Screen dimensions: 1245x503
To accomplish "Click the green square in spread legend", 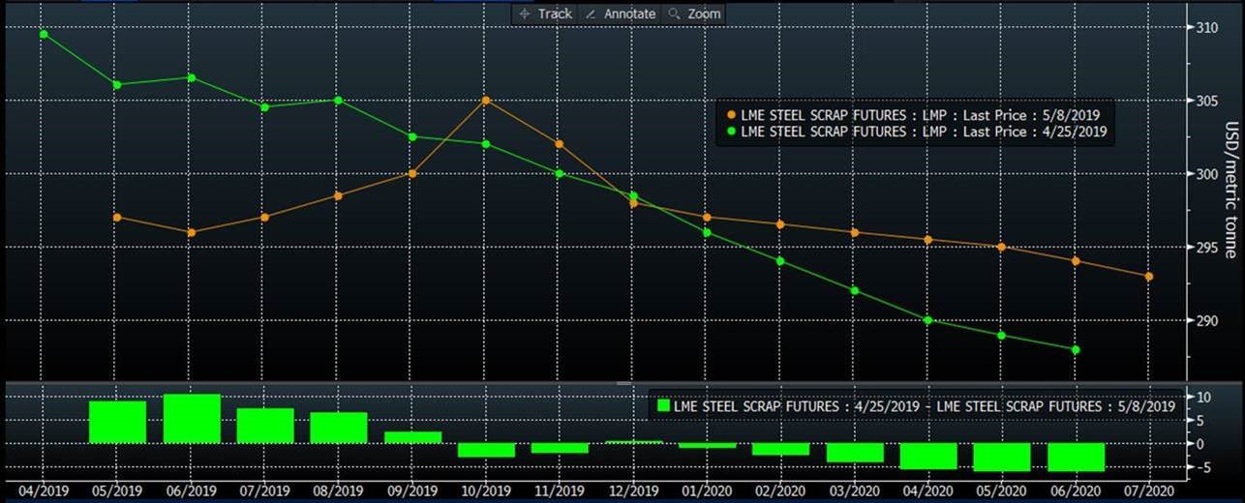I will pos(663,406).
